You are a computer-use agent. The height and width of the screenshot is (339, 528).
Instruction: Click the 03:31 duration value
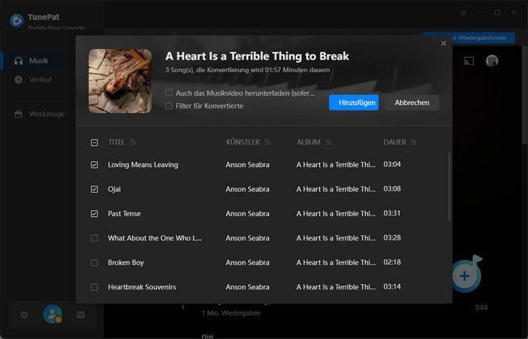coord(392,213)
